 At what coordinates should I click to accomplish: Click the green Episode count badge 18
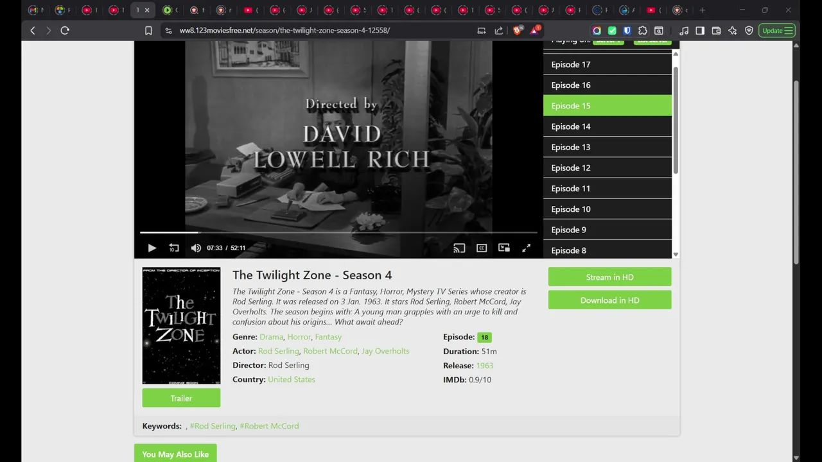(484, 337)
